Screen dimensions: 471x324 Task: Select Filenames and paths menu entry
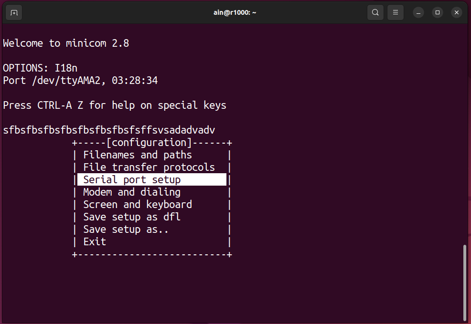138,155
